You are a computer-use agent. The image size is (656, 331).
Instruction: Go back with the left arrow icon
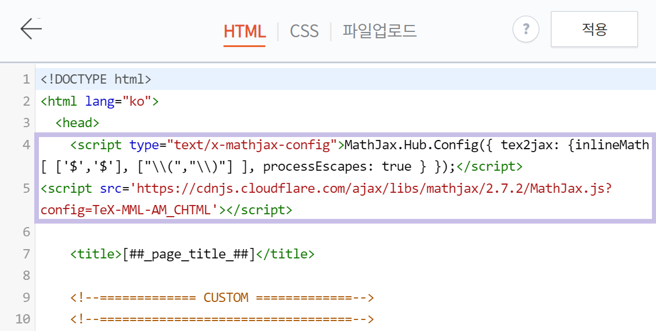(31, 29)
